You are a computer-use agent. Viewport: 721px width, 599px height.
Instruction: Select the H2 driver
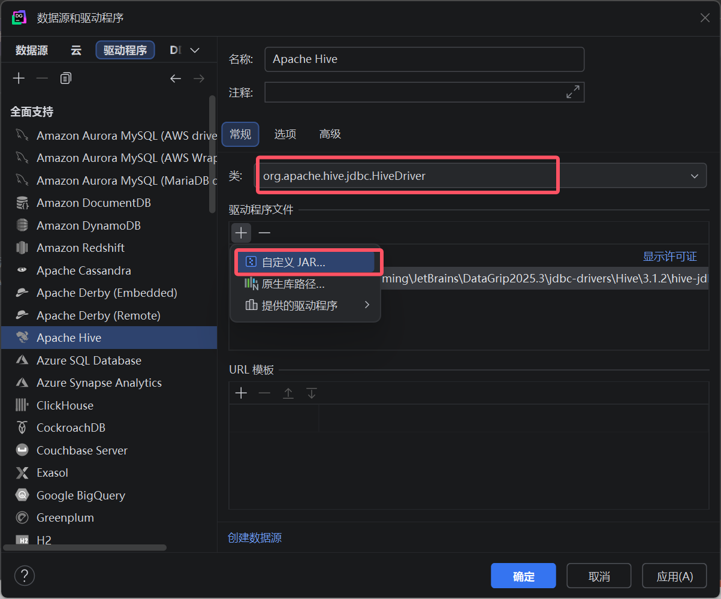click(108, 540)
